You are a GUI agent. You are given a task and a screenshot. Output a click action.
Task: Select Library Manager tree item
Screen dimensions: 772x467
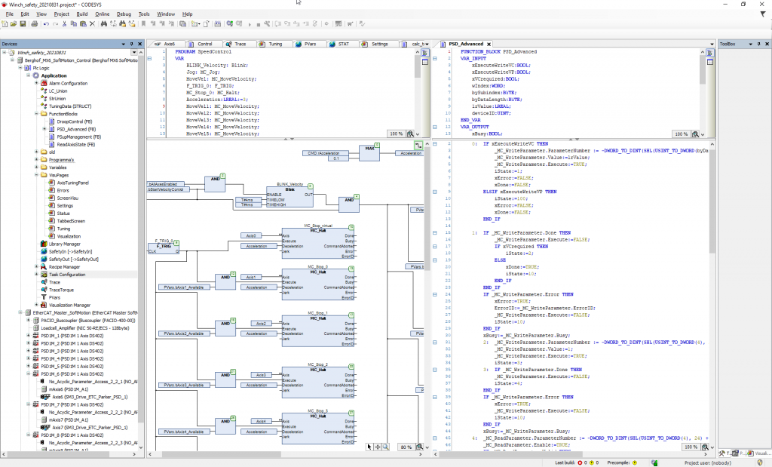coord(65,244)
